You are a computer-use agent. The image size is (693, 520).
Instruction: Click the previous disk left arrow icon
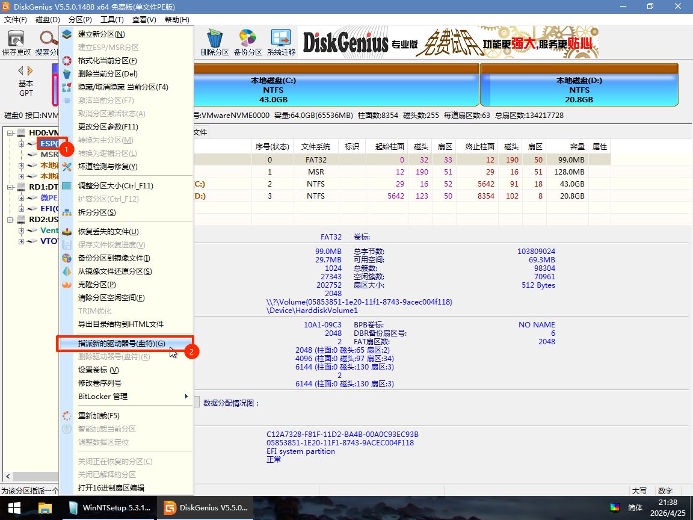click(21, 70)
